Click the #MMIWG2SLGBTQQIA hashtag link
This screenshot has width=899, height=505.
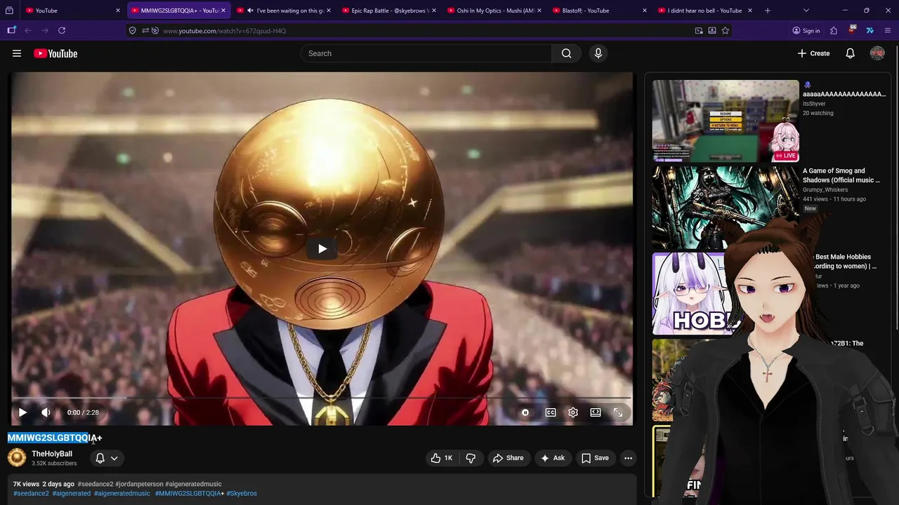(x=190, y=494)
